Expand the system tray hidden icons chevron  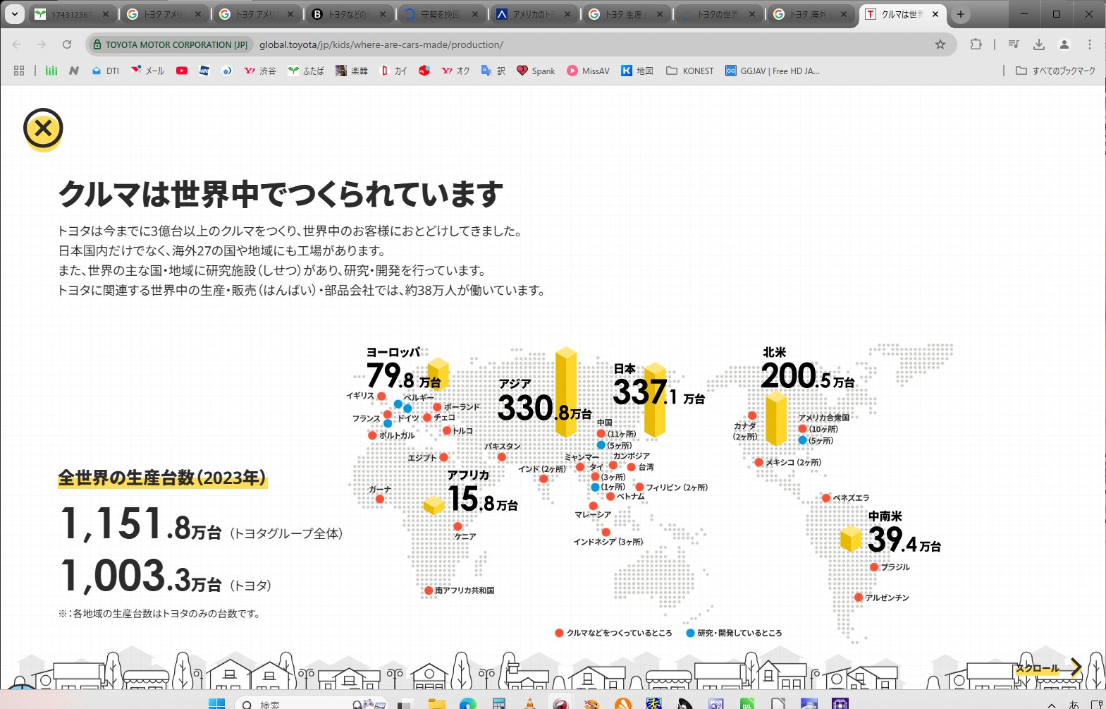1052,704
